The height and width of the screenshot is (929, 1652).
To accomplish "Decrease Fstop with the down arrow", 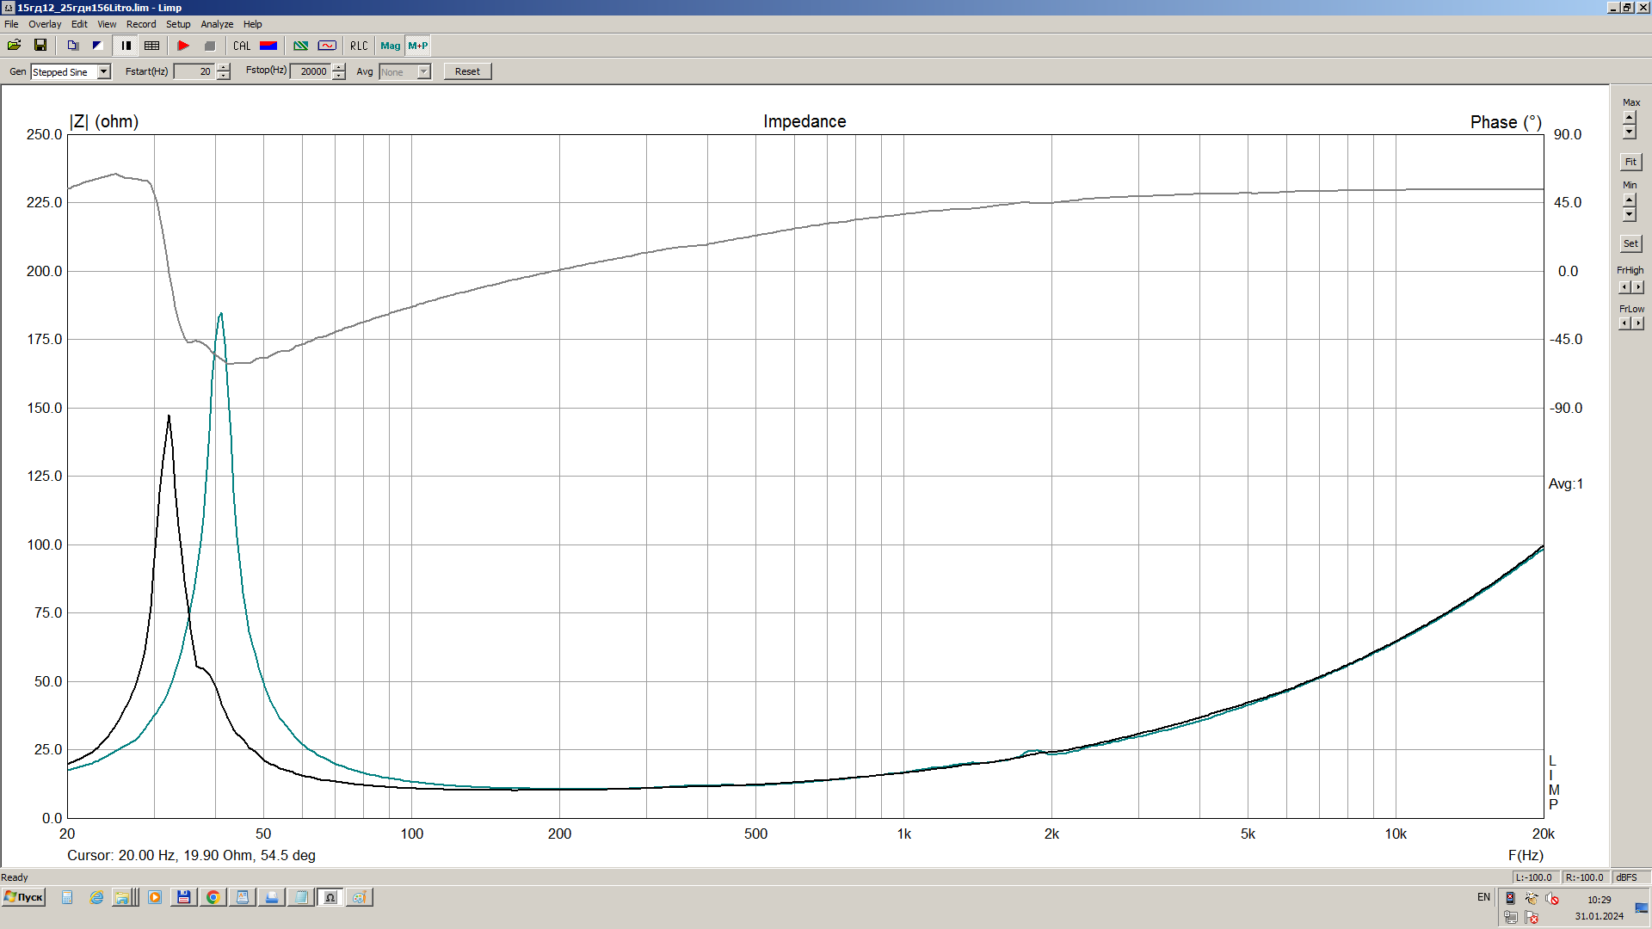I will [339, 76].
